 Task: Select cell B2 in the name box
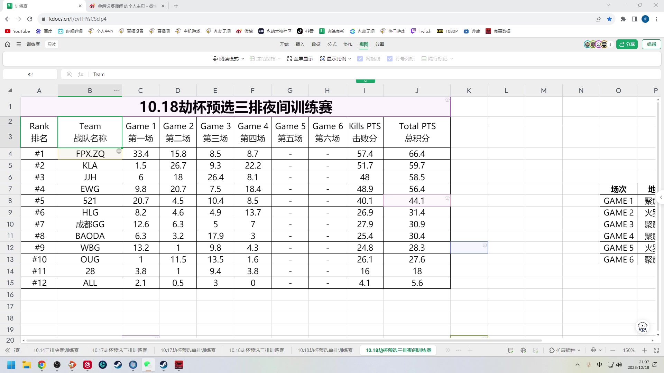click(30, 74)
